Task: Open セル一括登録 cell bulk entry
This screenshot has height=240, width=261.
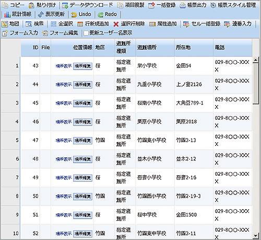Action: click(x=202, y=24)
